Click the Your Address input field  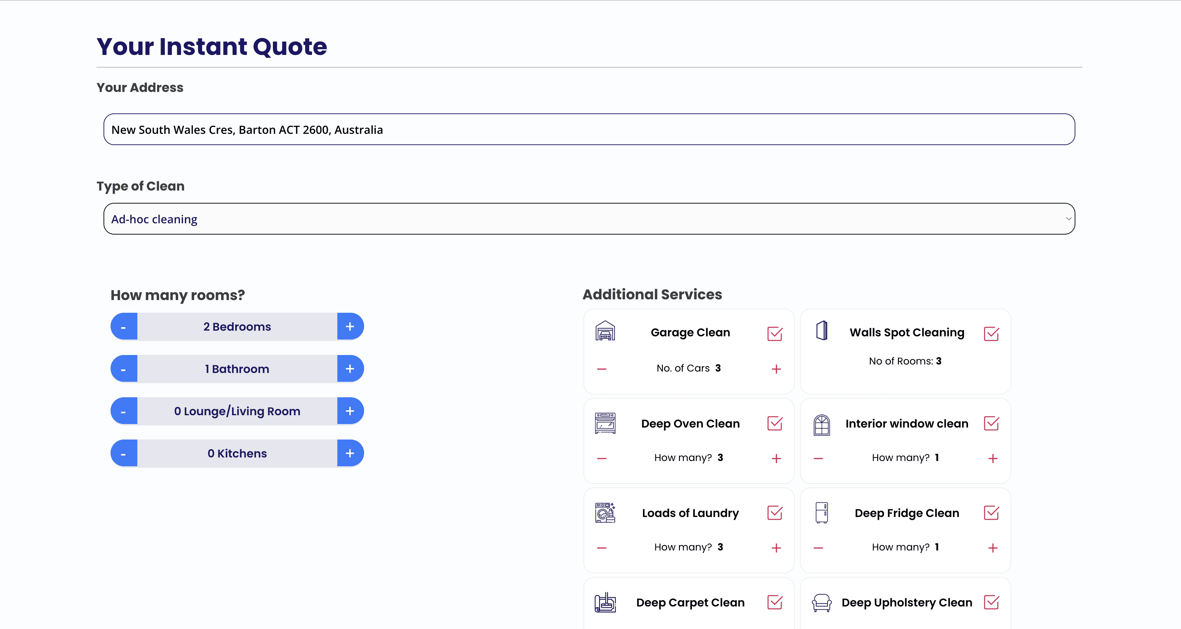pyautogui.click(x=589, y=129)
